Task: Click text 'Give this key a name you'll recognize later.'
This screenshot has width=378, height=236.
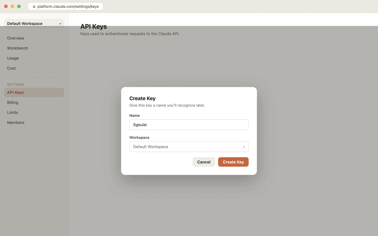Action: [167, 105]
